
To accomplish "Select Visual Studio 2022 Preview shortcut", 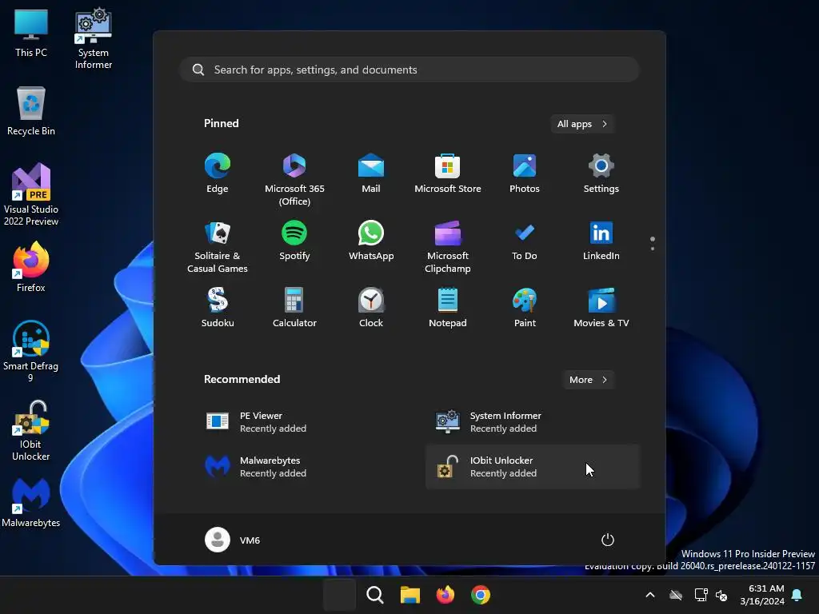I will [31, 194].
